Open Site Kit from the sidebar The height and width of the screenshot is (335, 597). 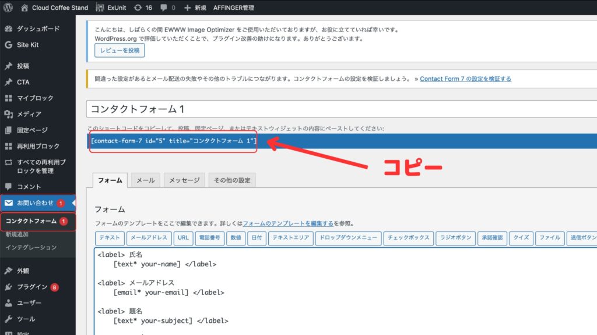(x=28, y=45)
